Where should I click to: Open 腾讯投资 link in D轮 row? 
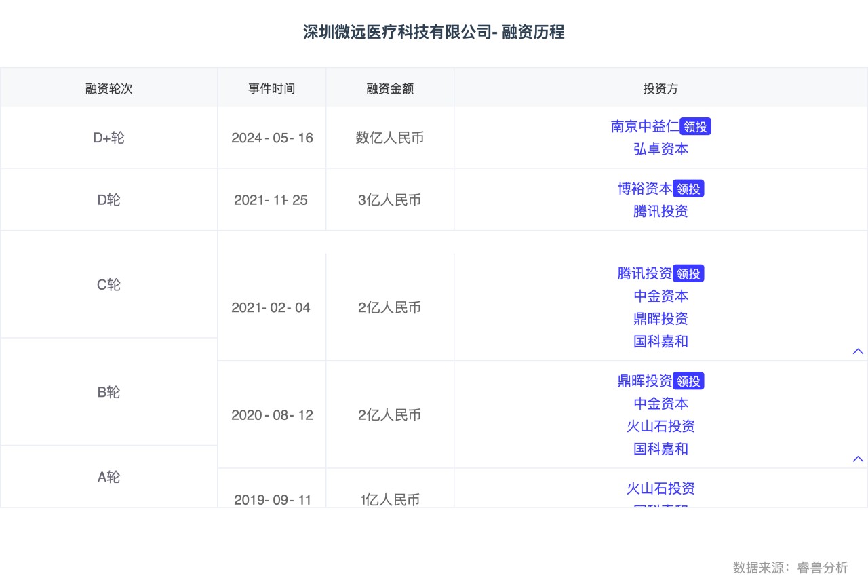[660, 211]
